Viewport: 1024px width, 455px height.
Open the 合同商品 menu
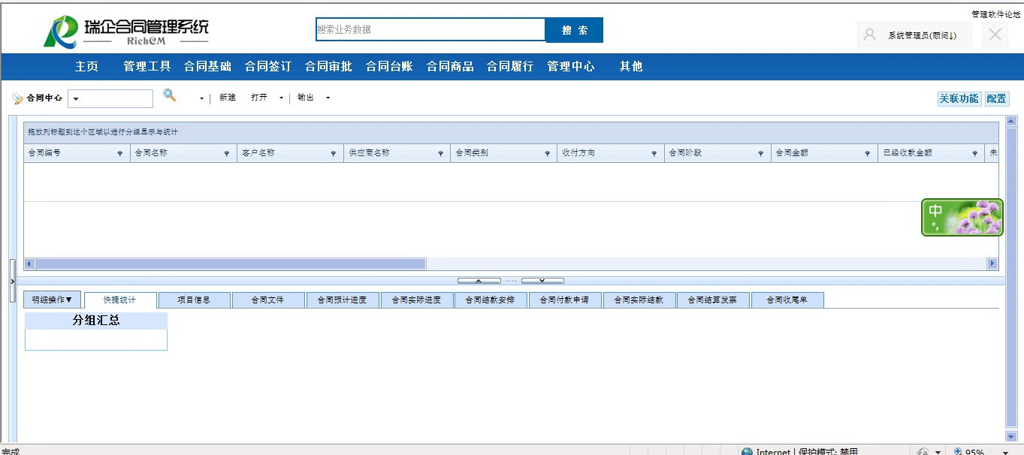tap(450, 66)
